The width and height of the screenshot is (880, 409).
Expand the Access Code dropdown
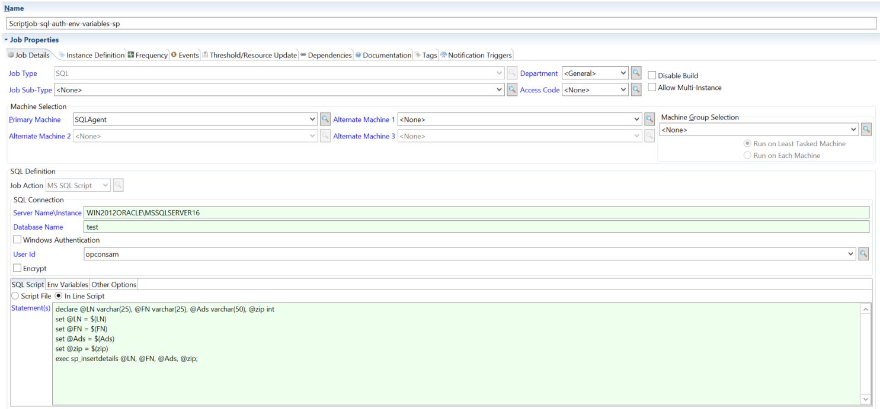623,90
